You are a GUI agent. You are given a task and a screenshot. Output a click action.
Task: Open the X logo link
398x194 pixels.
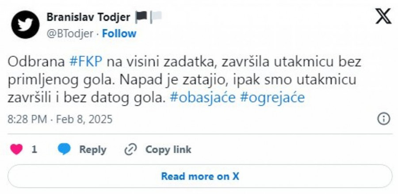(383, 17)
